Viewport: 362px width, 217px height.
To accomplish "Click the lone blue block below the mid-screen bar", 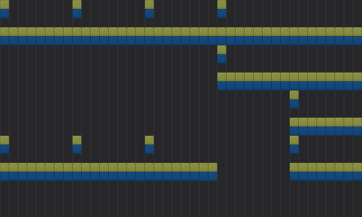I will [x=294, y=104].
